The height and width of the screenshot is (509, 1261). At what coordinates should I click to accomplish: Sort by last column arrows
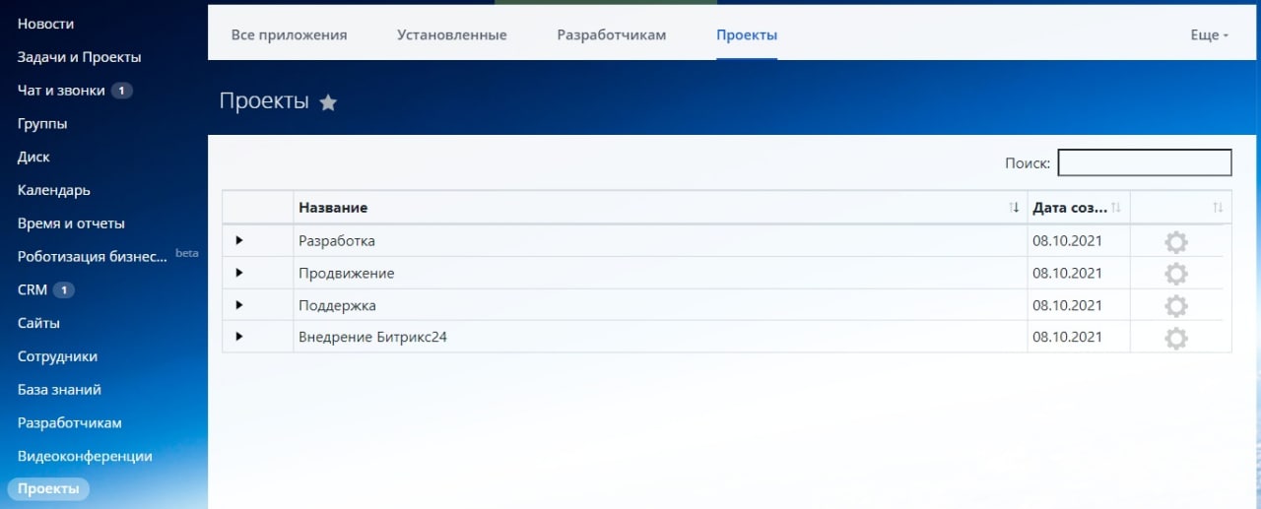1218,208
